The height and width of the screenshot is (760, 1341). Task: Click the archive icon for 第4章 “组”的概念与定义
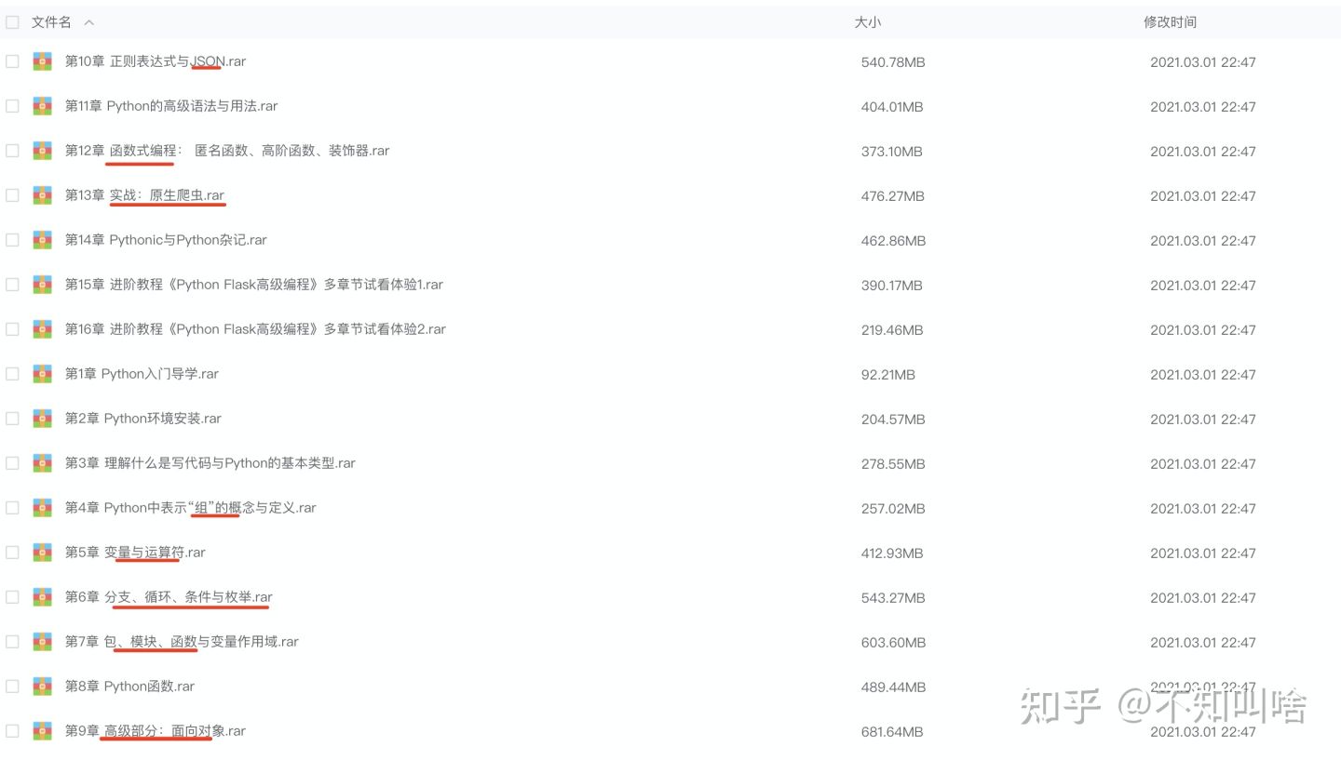[43, 508]
